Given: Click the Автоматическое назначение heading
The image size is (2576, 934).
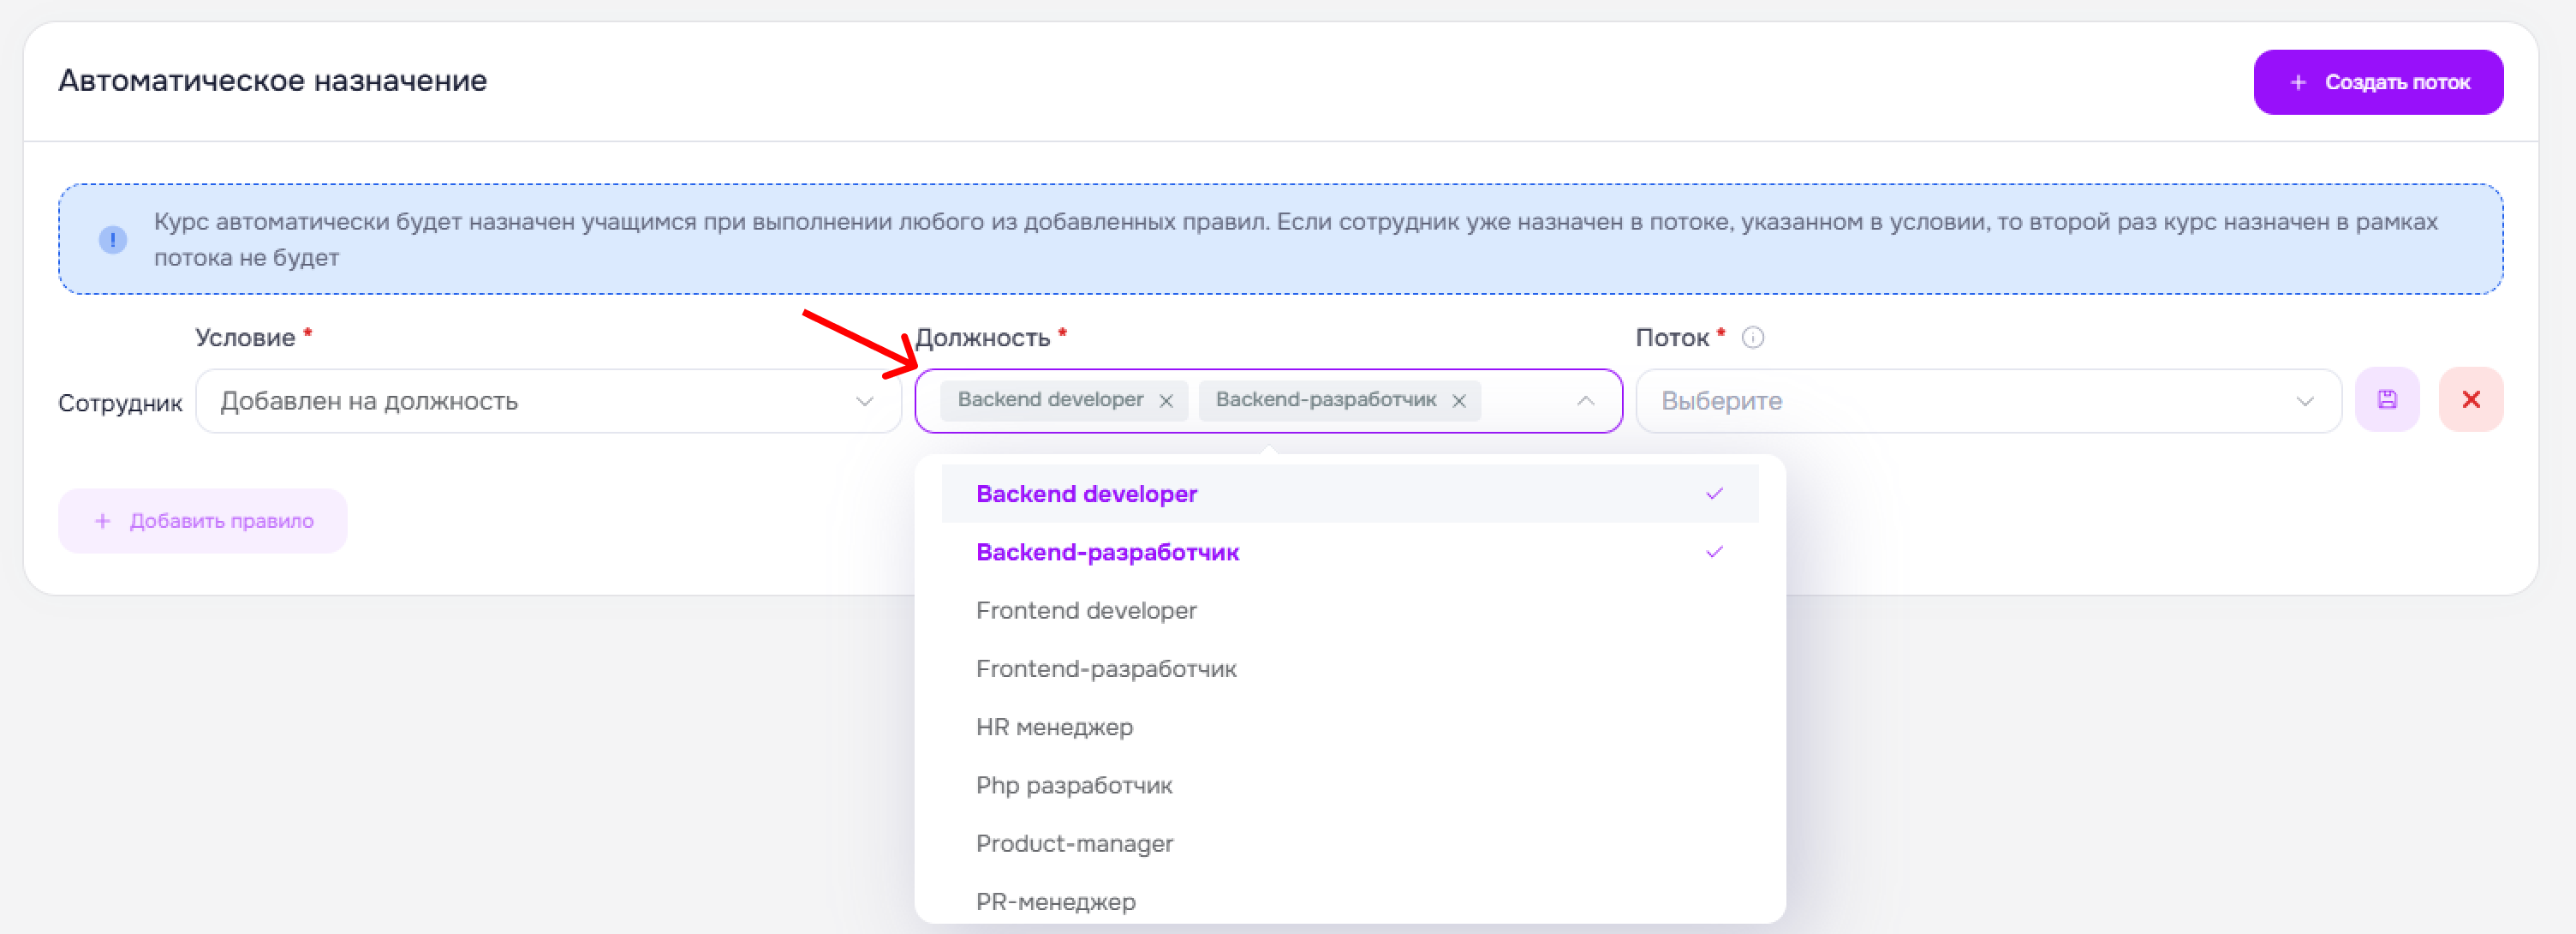Looking at the screenshot, I should (272, 80).
